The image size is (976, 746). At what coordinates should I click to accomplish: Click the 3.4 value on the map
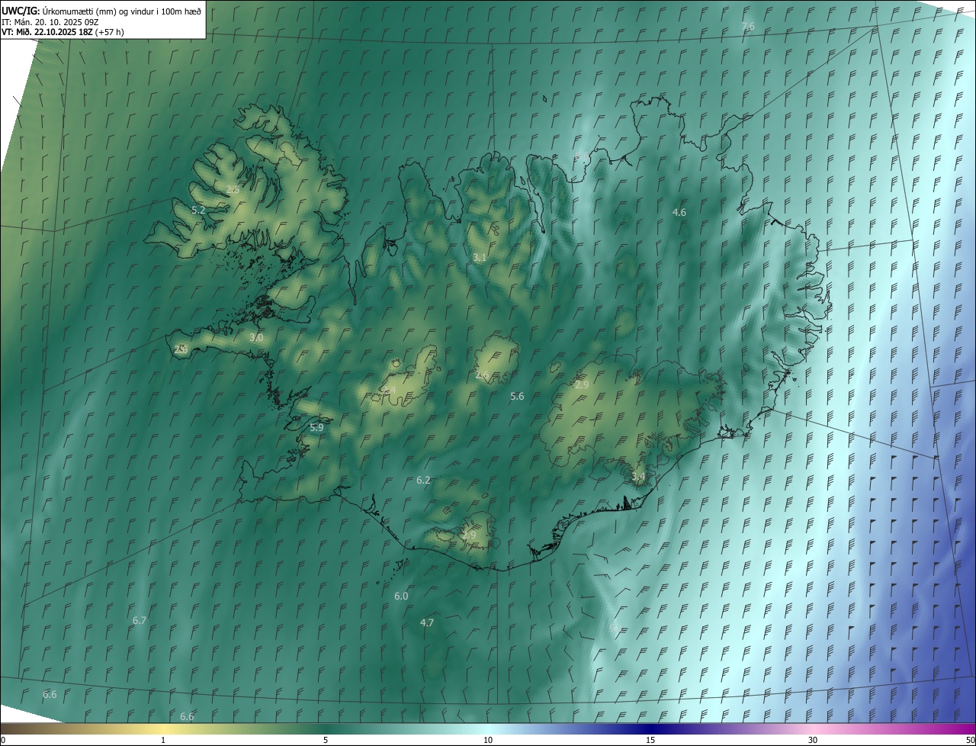coord(639,477)
